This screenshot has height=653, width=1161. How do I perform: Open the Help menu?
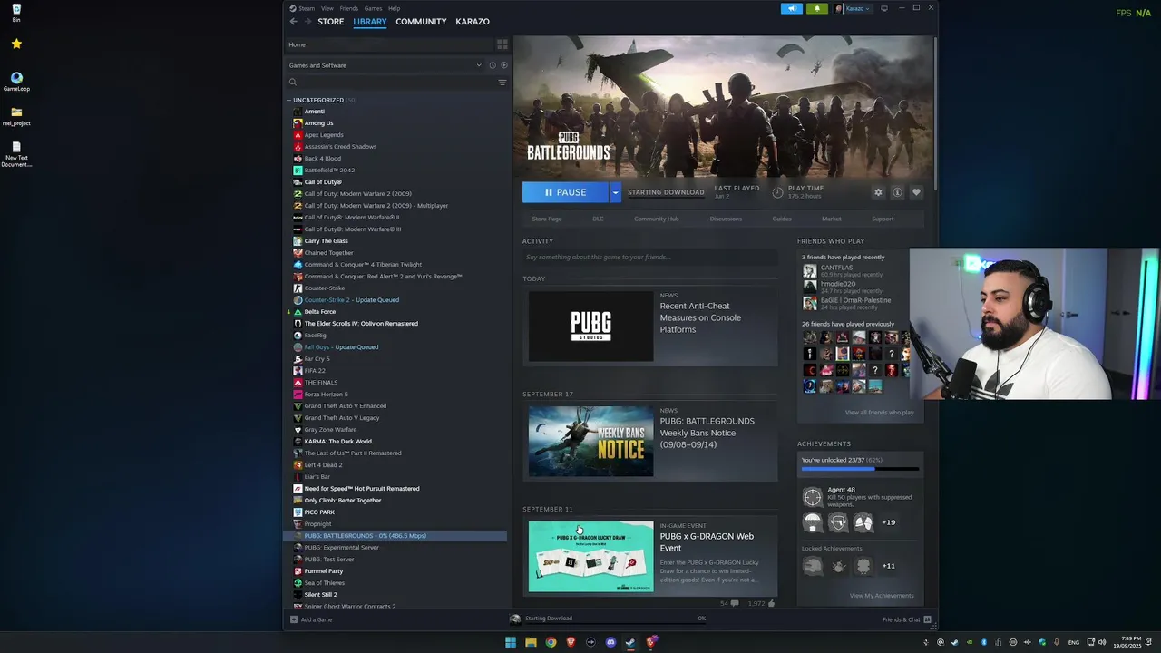click(x=394, y=8)
